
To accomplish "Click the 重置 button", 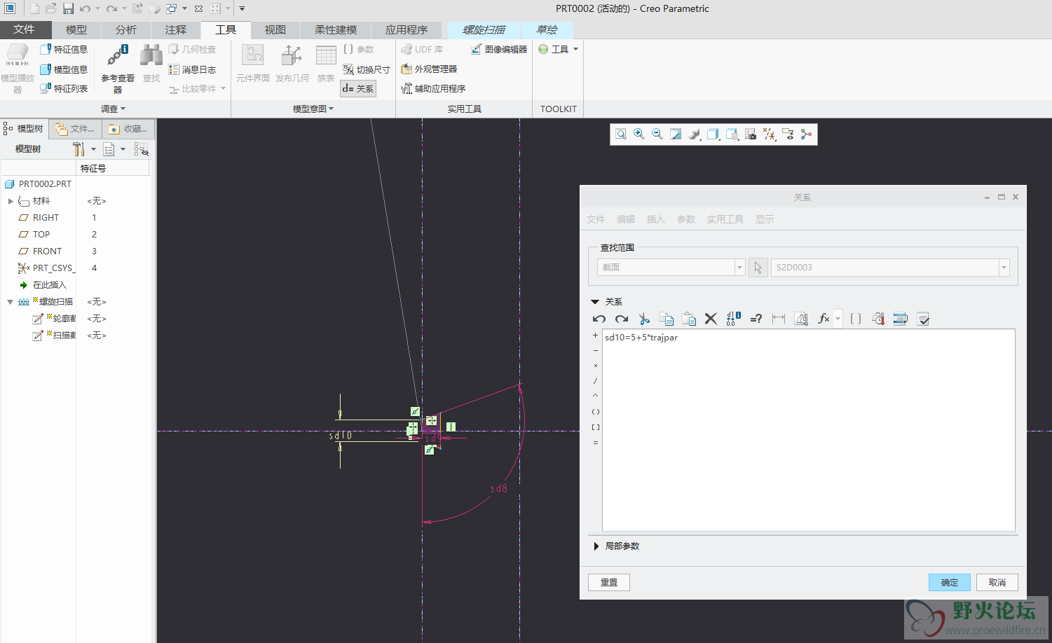I will [x=609, y=583].
